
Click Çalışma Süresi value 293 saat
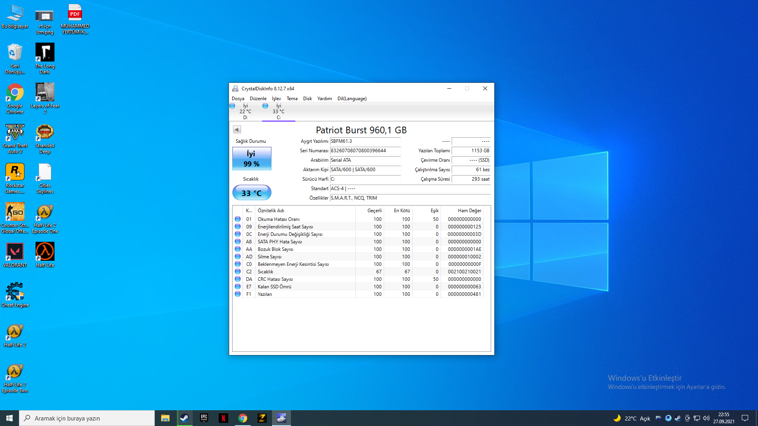click(x=471, y=179)
